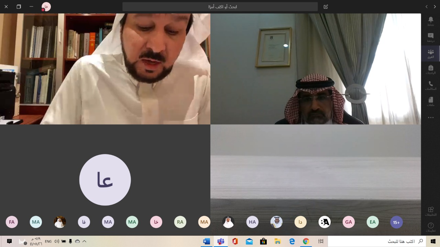This screenshot has width=440, height=247.
Task: Click the large عا participant avatar tile
Action: point(105,180)
